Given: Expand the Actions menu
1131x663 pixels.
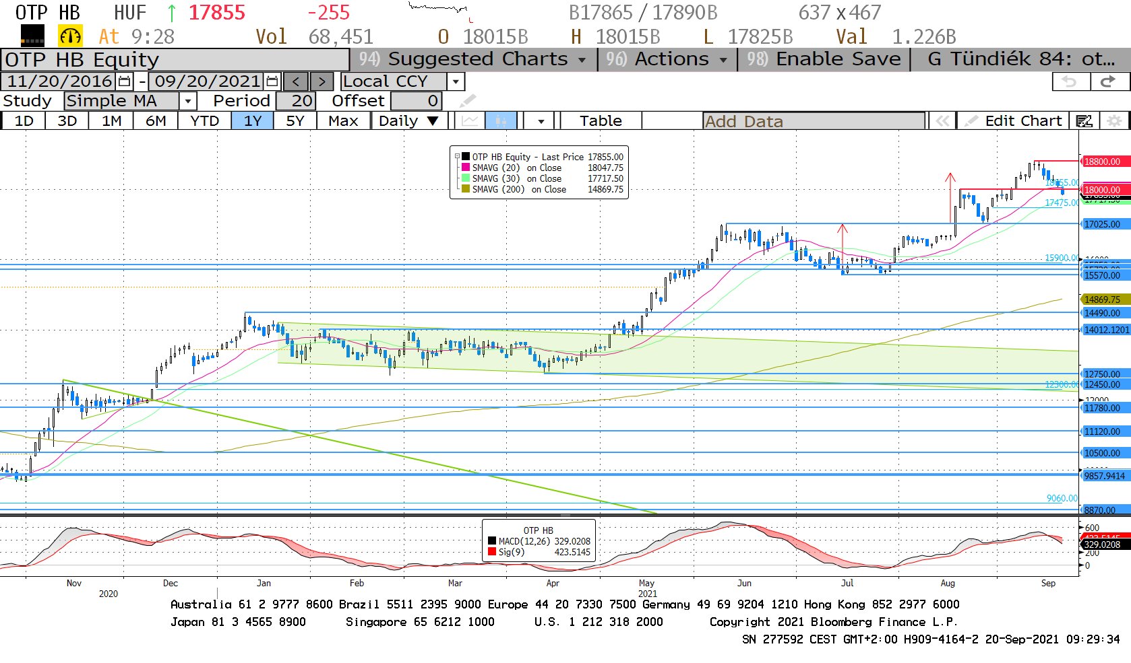Looking at the screenshot, I should coord(667,59).
